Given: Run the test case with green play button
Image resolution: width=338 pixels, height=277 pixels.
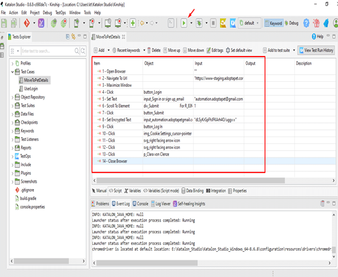Looking at the screenshot, I should point(184,23).
